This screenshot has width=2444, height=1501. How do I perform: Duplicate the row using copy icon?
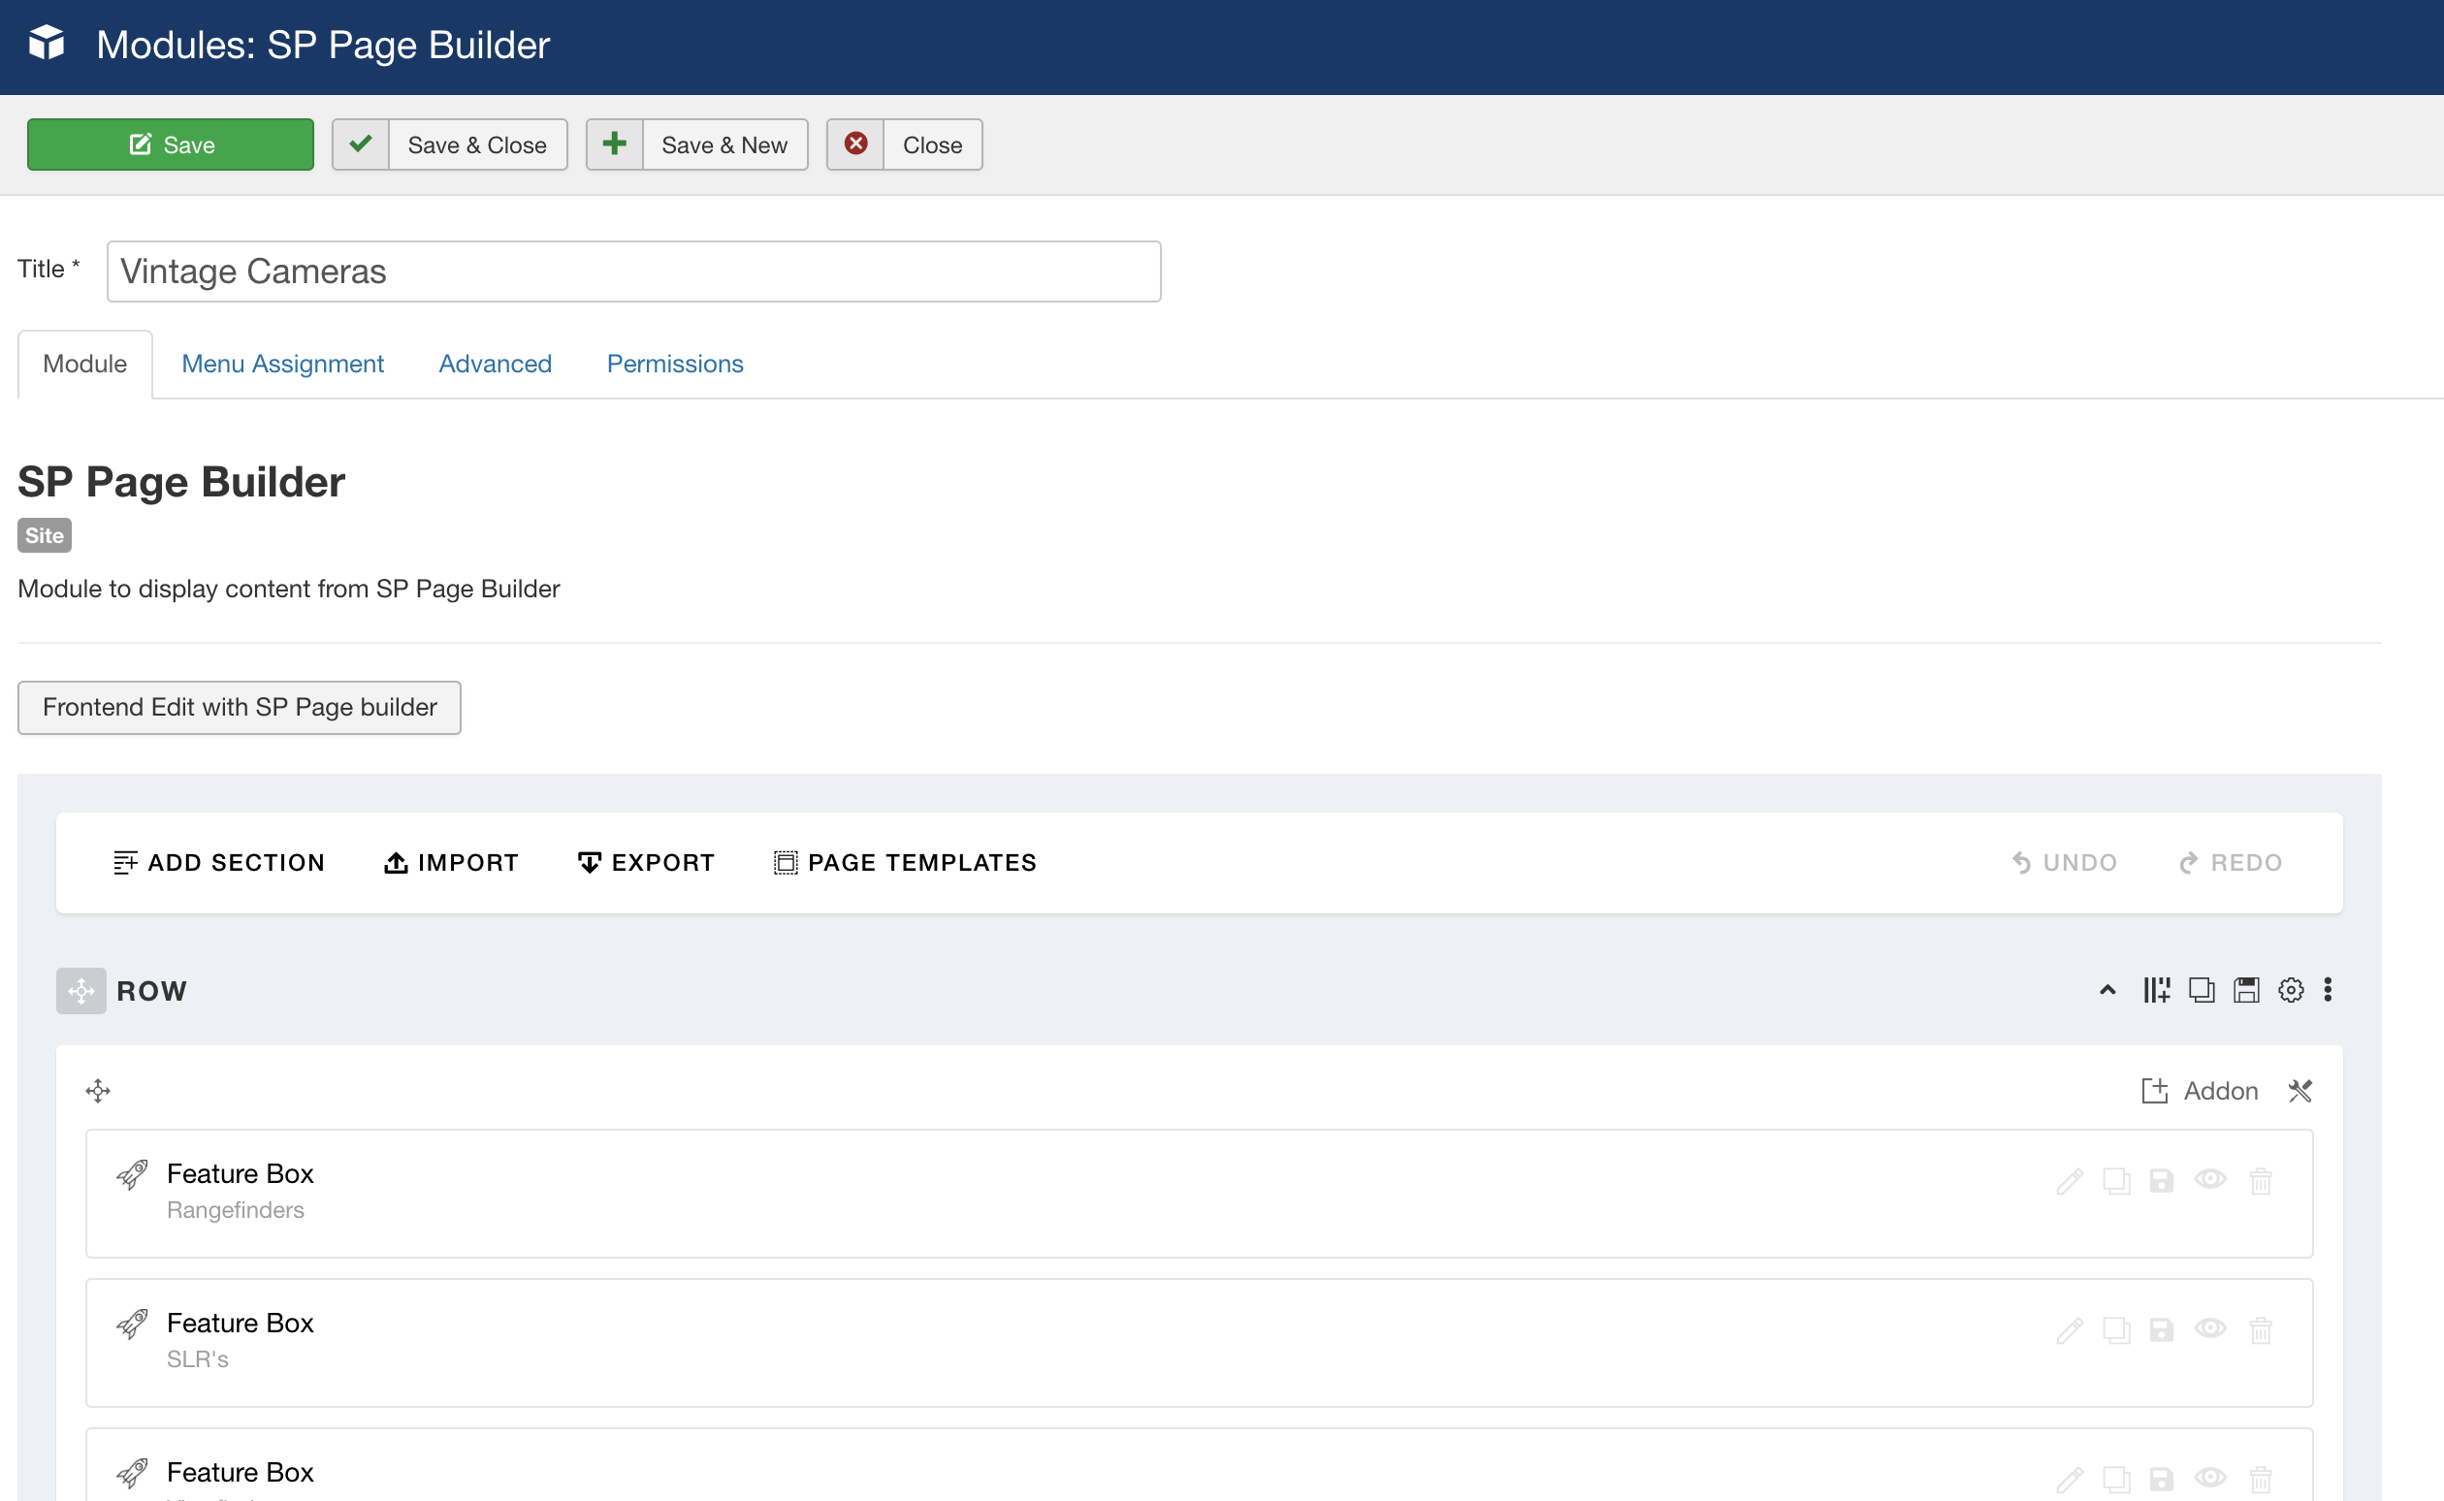[2201, 990]
